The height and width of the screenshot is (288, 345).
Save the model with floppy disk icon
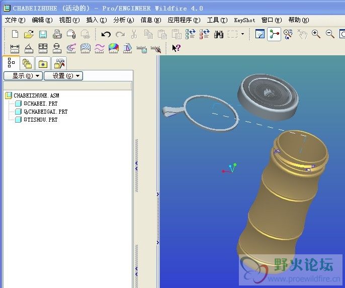pyautogui.click(x=43, y=34)
